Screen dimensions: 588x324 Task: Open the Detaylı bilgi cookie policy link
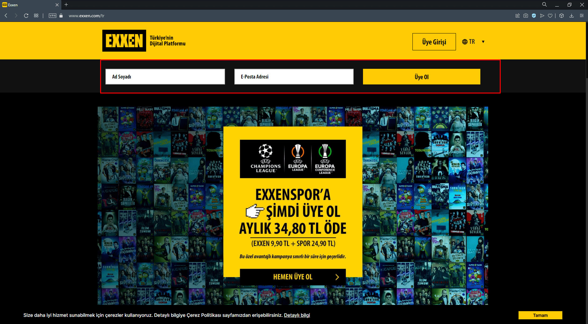coord(297,315)
